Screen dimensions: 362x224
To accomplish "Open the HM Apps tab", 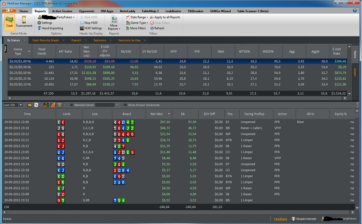I will (107, 11).
